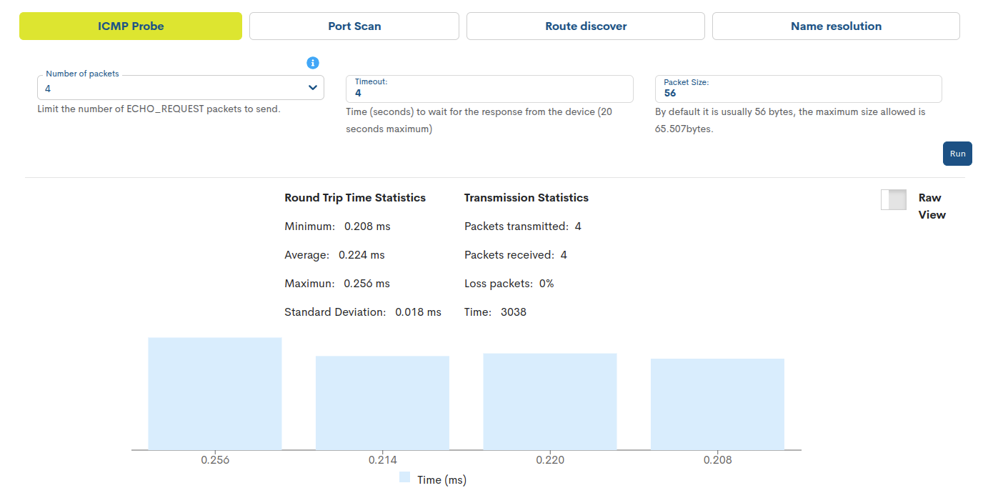This screenshot has height=493, width=988.
Task: Click the Maximun 0.256 ms statistic
Action: (337, 284)
